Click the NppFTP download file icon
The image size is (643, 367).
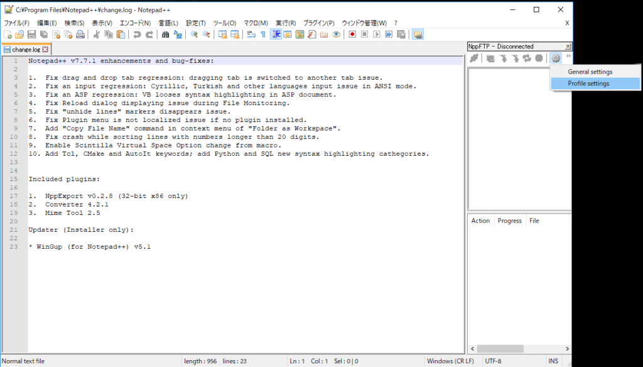(503, 58)
